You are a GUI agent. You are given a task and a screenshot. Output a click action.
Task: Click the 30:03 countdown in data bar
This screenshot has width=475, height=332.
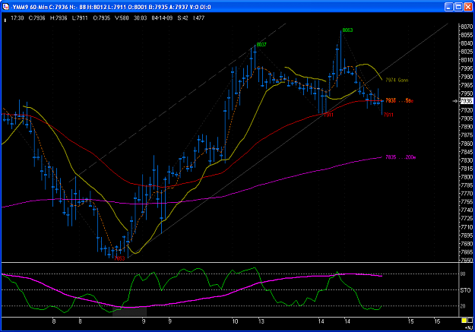[141, 18]
